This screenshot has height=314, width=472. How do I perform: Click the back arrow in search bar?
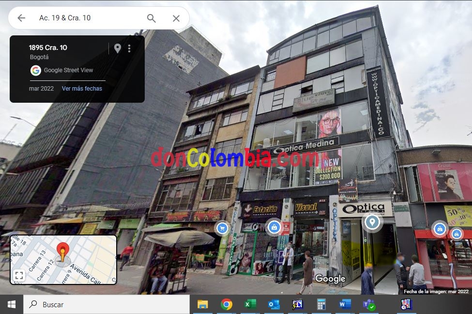21,18
